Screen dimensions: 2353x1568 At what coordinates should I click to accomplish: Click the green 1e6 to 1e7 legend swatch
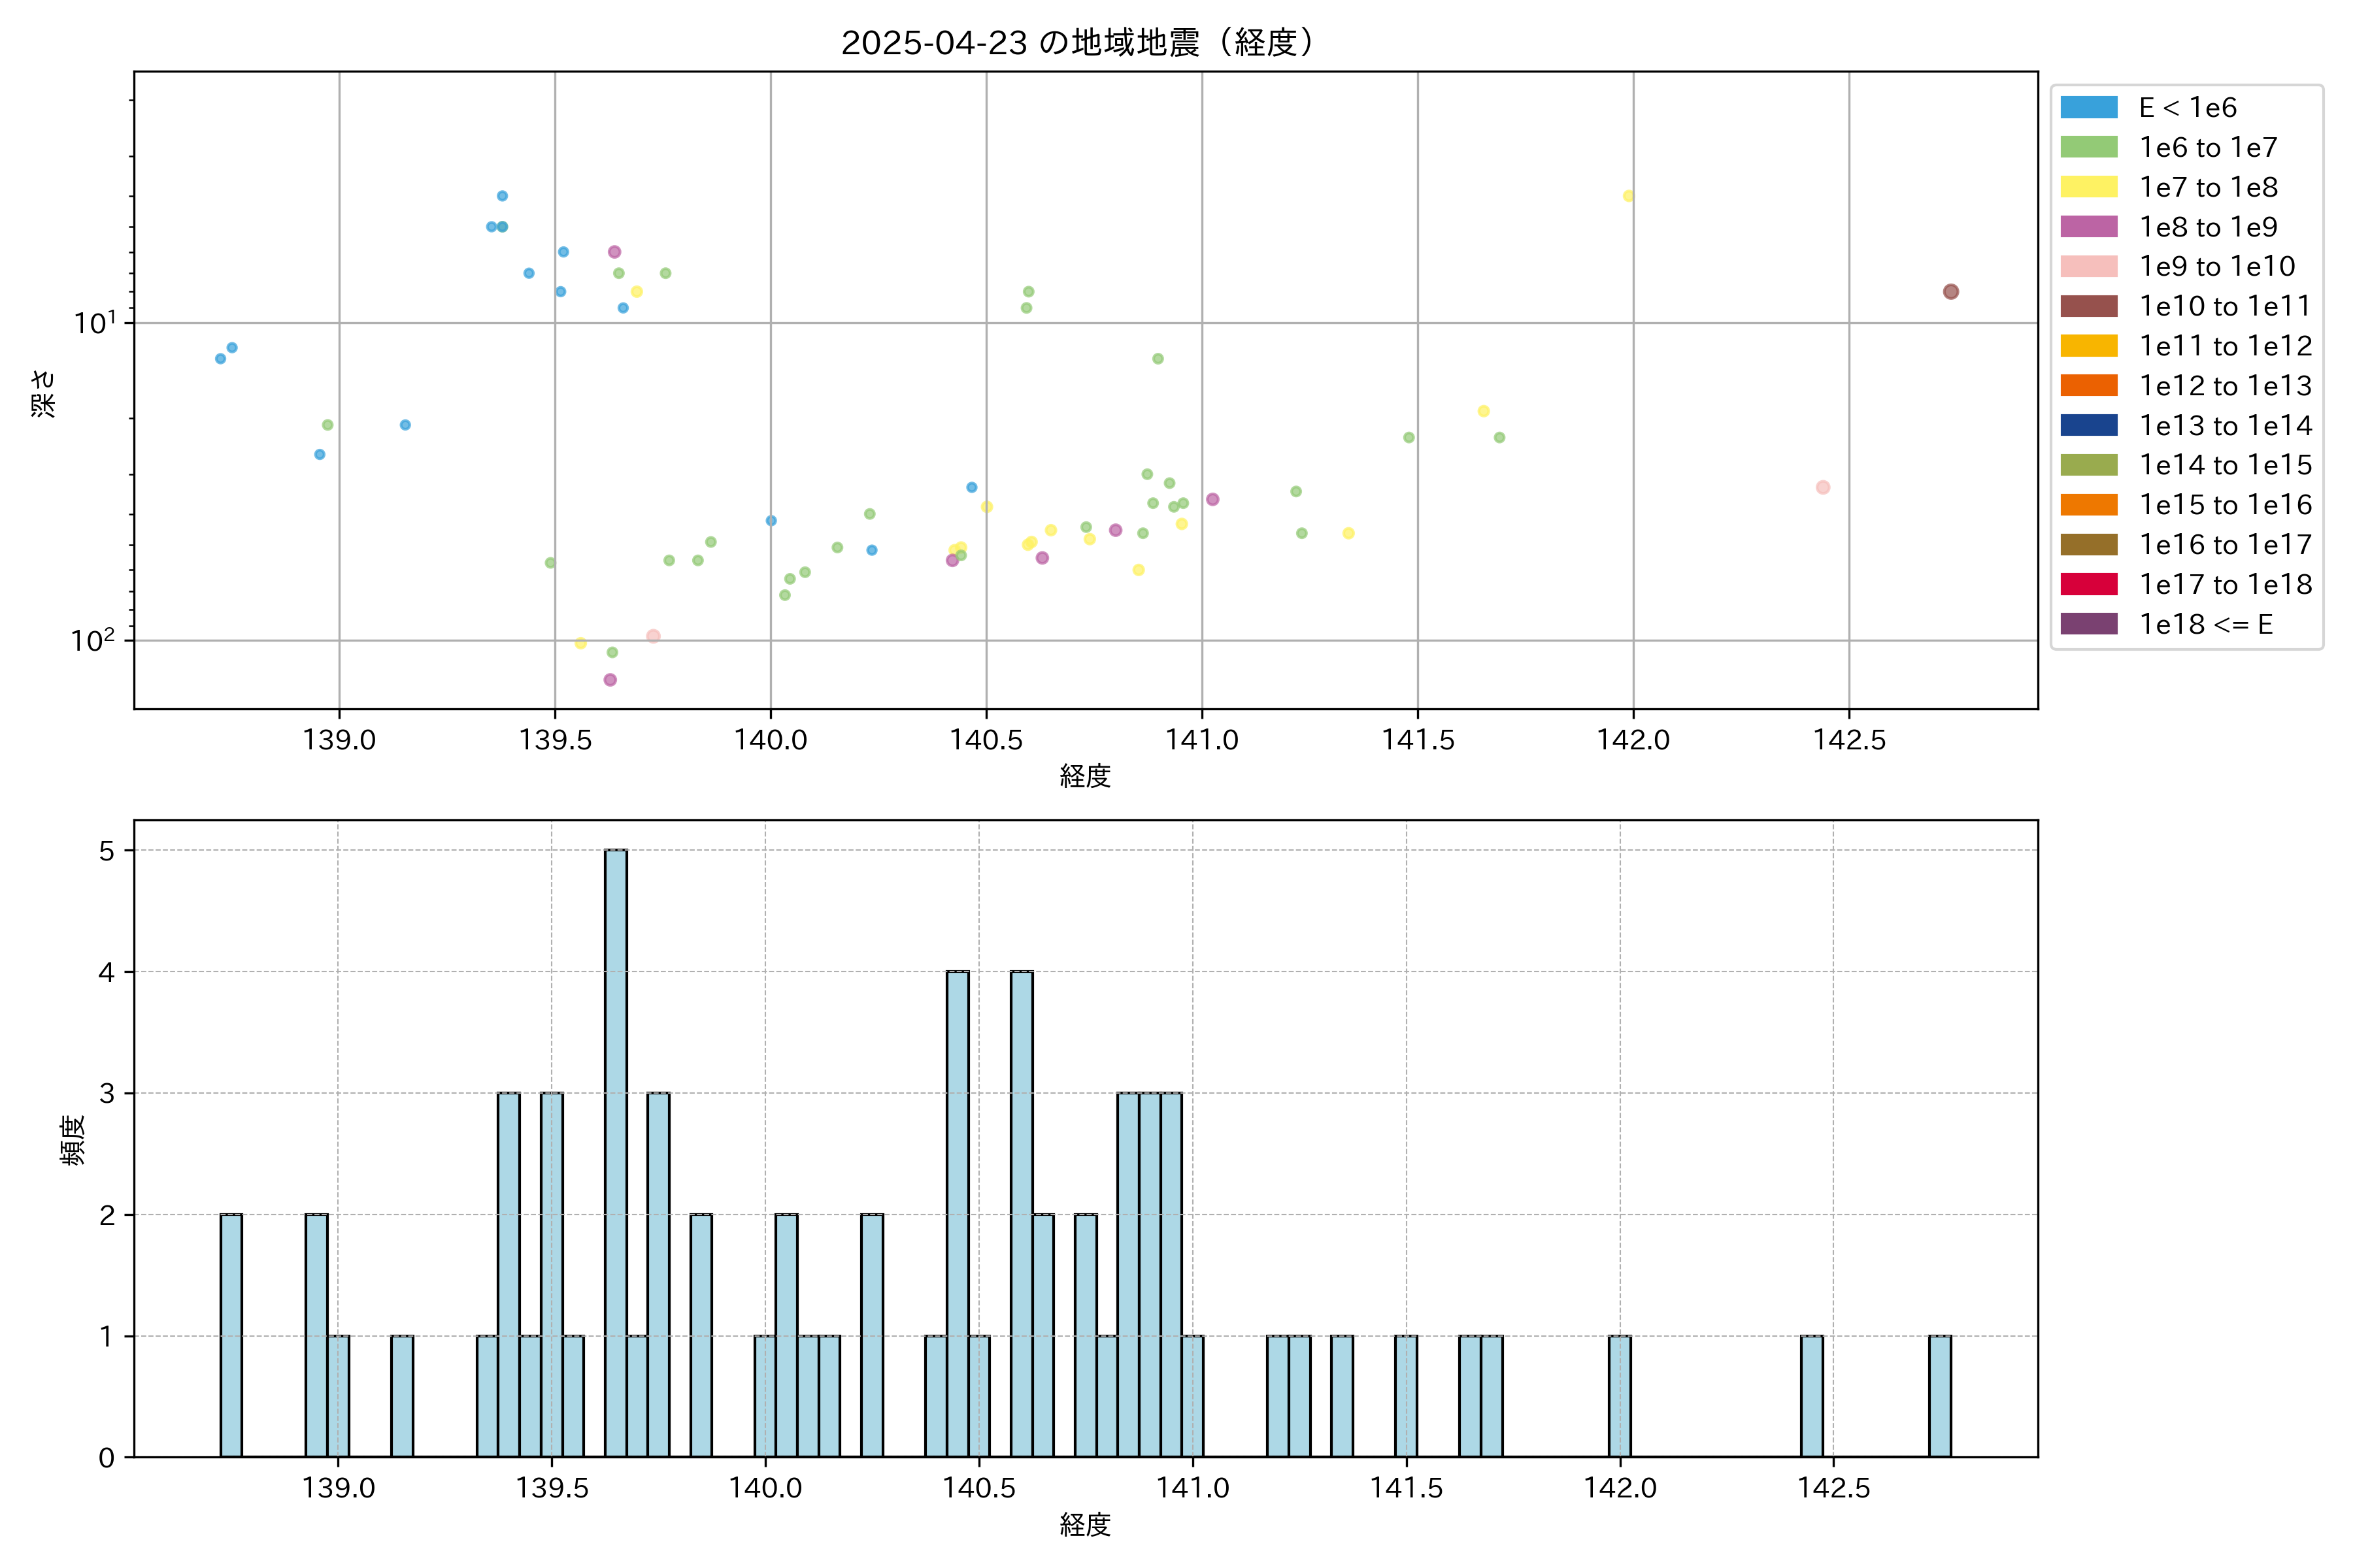click(x=2088, y=147)
